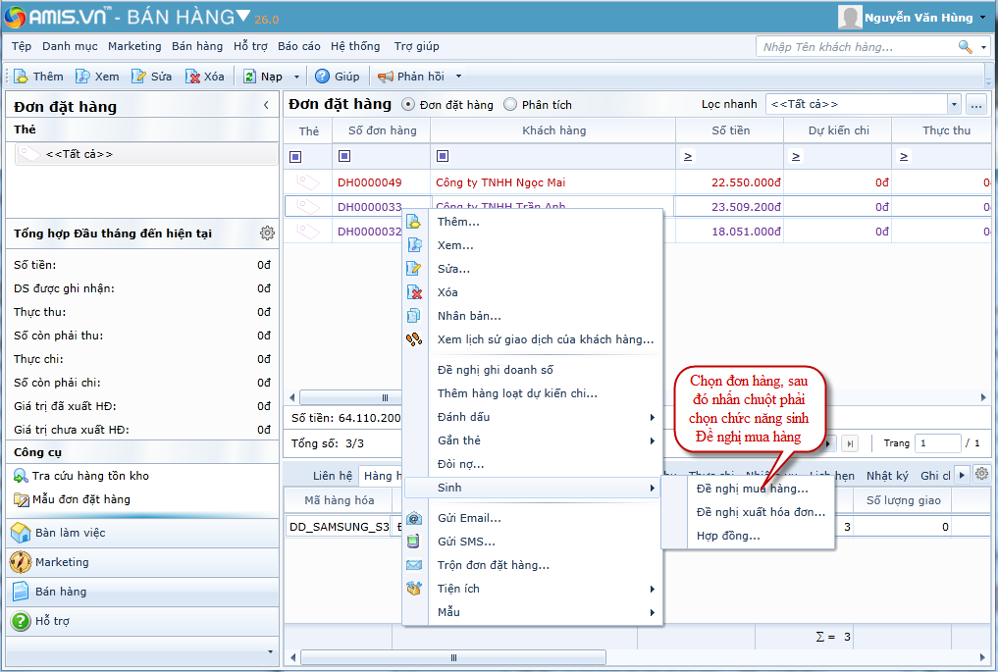Open the Lọc nhanh dropdown list
Image resolution: width=998 pixels, height=672 pixels.
tap(954, 104)
